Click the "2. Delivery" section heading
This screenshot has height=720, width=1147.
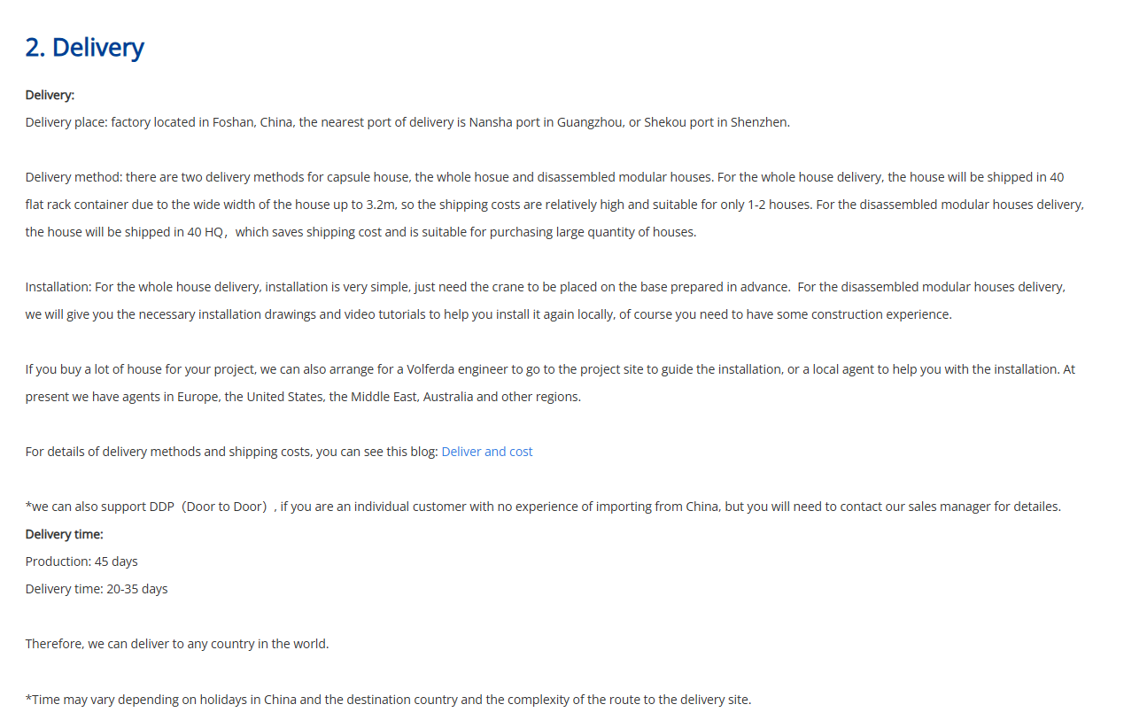click(84, 48)
